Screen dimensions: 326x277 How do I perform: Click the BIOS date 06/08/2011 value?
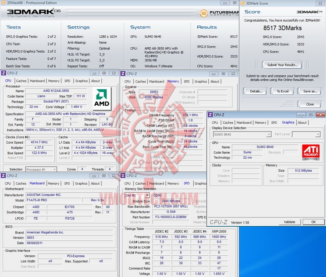(69, 243)
